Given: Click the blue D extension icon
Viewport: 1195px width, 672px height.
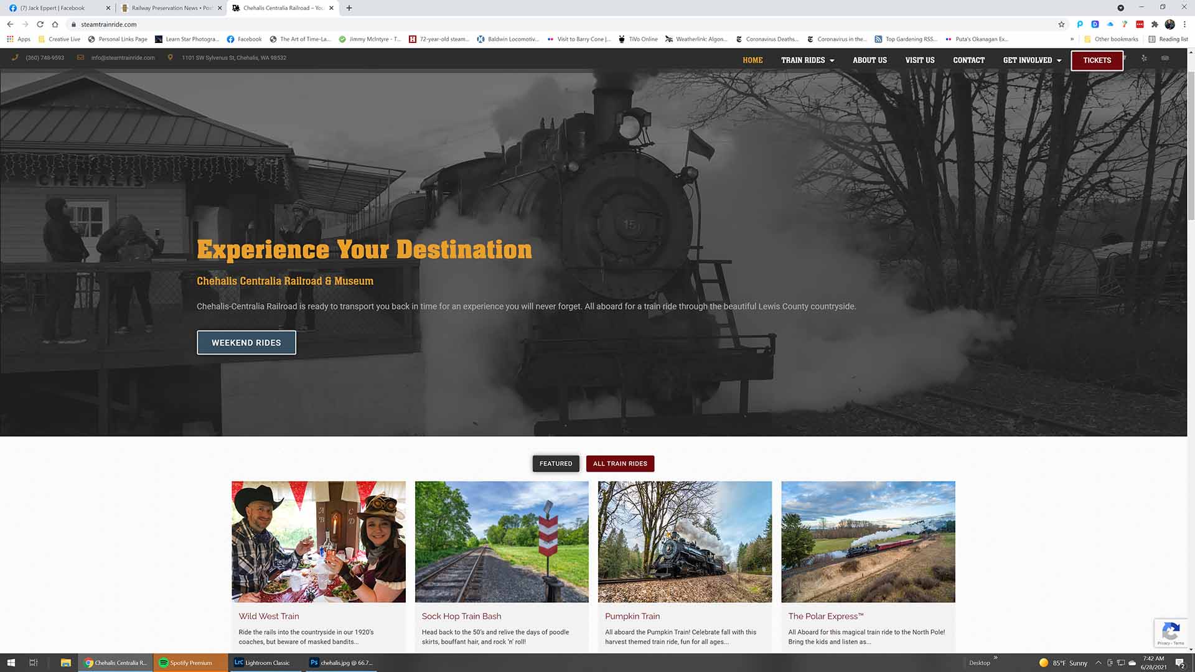Looking at the screenshot, I should [1095, 24].
